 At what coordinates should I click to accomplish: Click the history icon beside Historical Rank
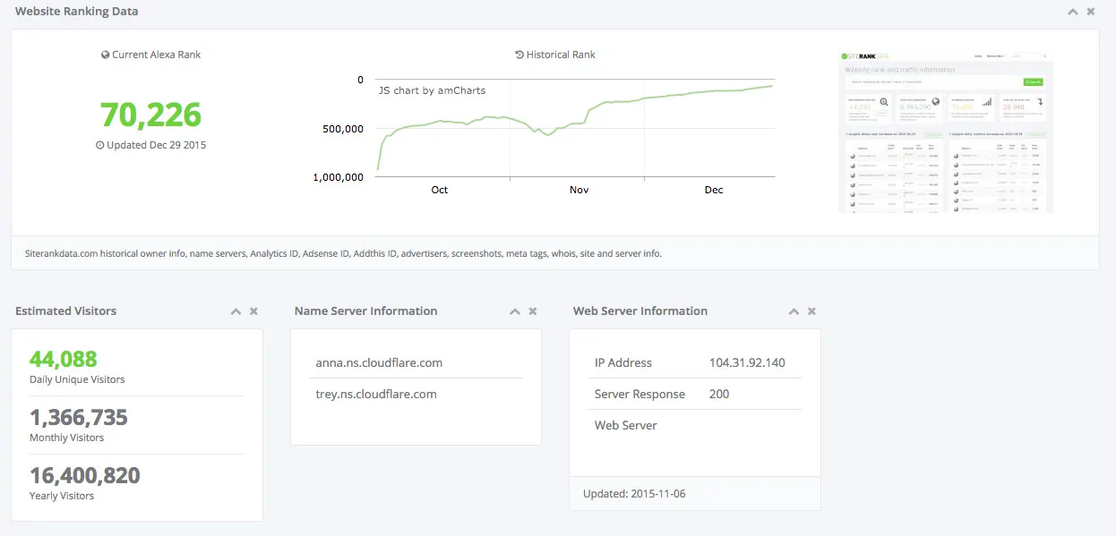click(x=521, y=54)
